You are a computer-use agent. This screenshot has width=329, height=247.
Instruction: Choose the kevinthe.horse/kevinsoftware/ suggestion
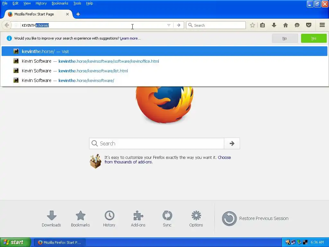point(164,80)
